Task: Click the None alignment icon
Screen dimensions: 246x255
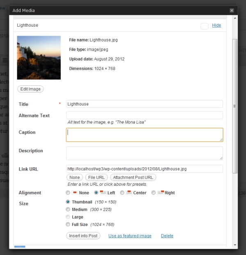Action: (75, 193)
